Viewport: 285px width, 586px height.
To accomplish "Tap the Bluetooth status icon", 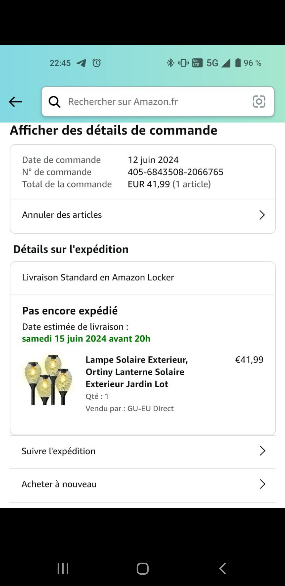I will (170, 63).
